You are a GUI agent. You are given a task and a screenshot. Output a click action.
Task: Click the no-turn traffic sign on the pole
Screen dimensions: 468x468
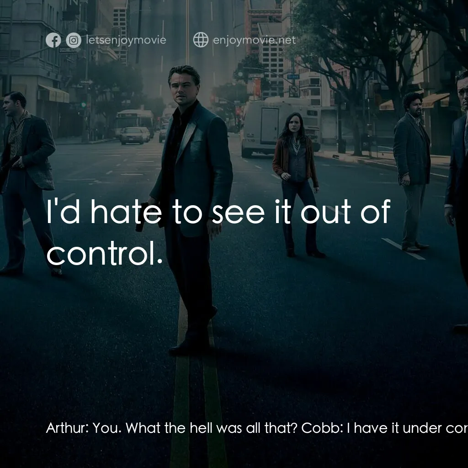tap(294, 90)
